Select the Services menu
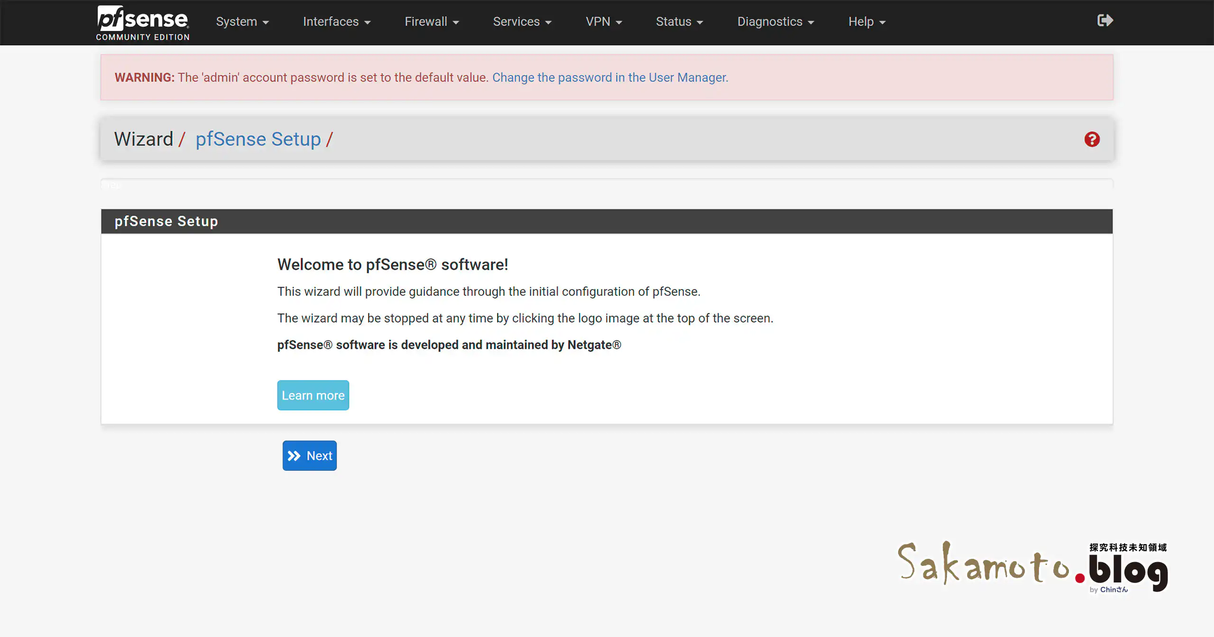 point(522,22)
